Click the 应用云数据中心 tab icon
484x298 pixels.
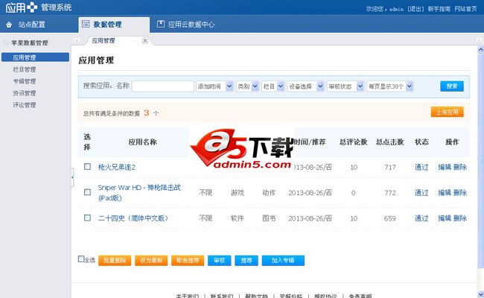pos(161,24)
